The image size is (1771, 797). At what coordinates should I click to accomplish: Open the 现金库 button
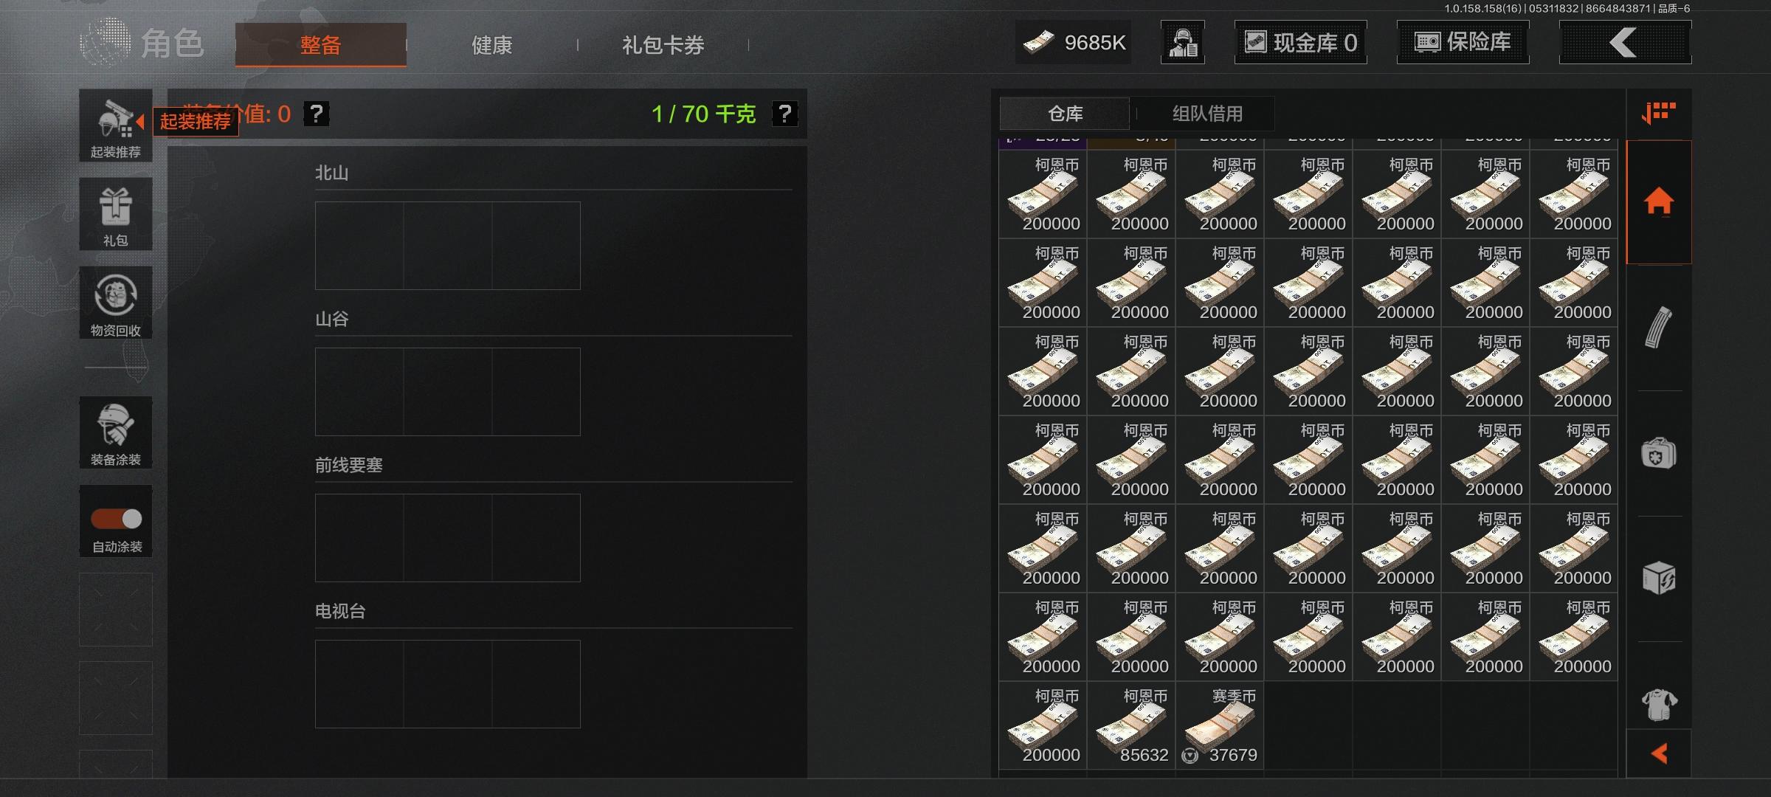[1300, 42]
